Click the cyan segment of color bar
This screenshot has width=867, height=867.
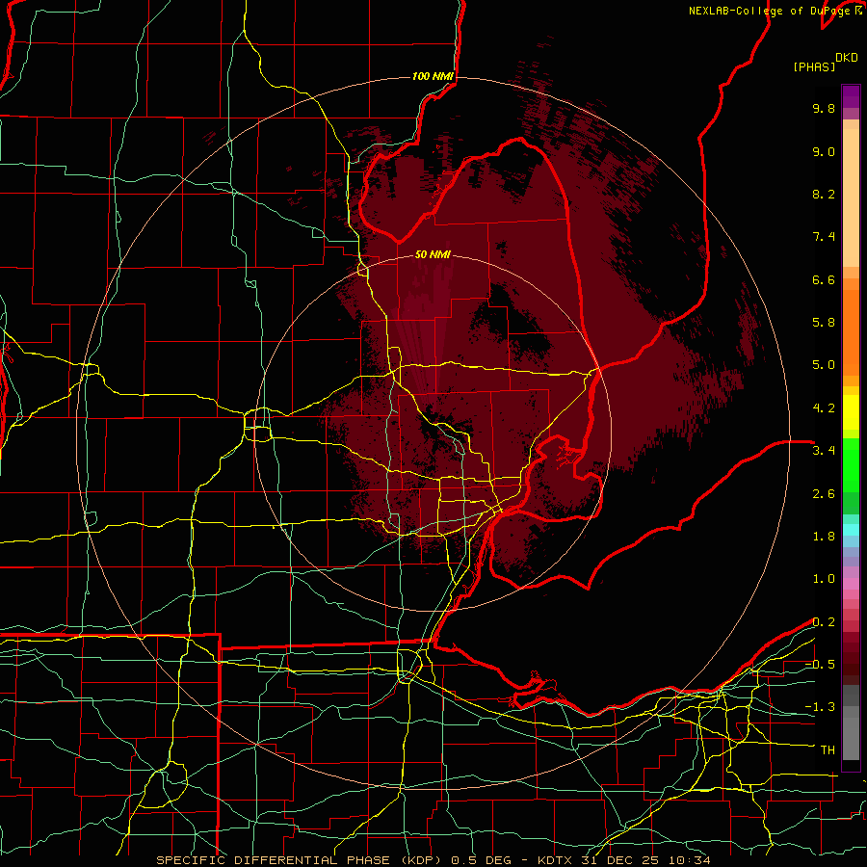tap(851, 530)
